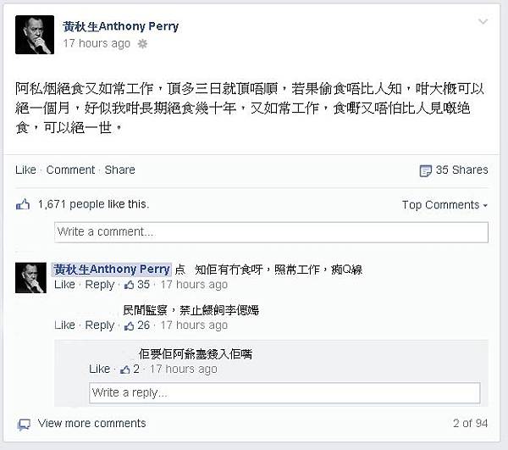The image size is (508, 450).
Task: Click the Comment link under the post
Action: (x=70, y=169)
